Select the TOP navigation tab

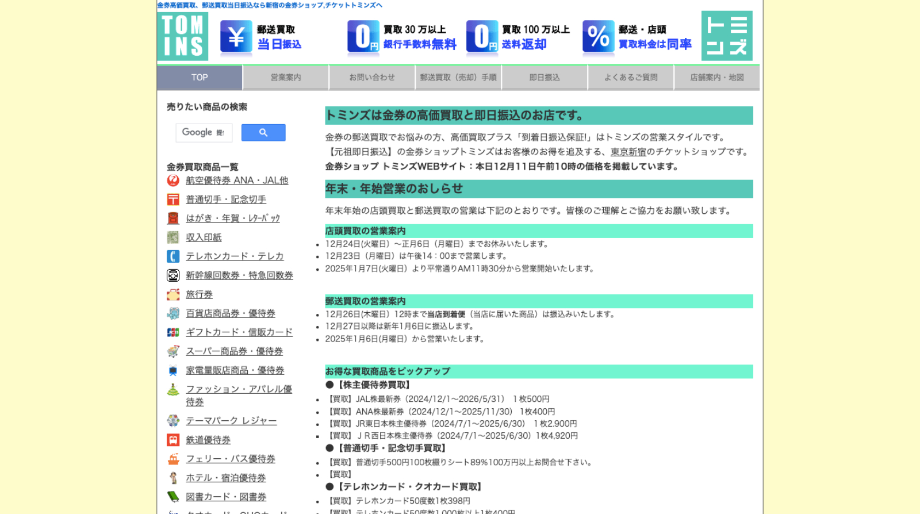(x=200, y=78)
